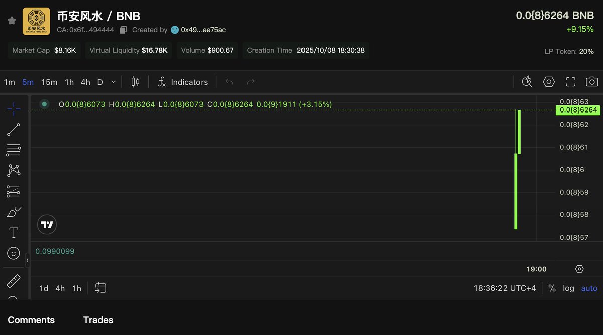Switch chart to 4h interval in top toolbar

click(x=85, y=82)
